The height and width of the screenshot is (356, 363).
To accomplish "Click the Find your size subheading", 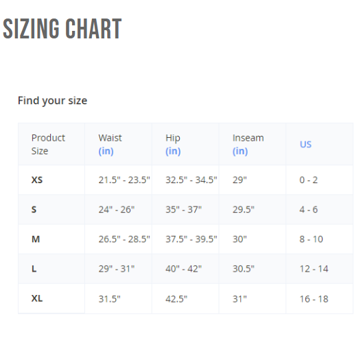I will (x=53, y=101).
